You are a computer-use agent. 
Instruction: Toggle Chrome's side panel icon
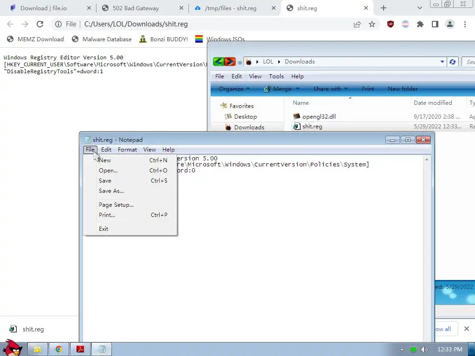(x=435, y=24)
